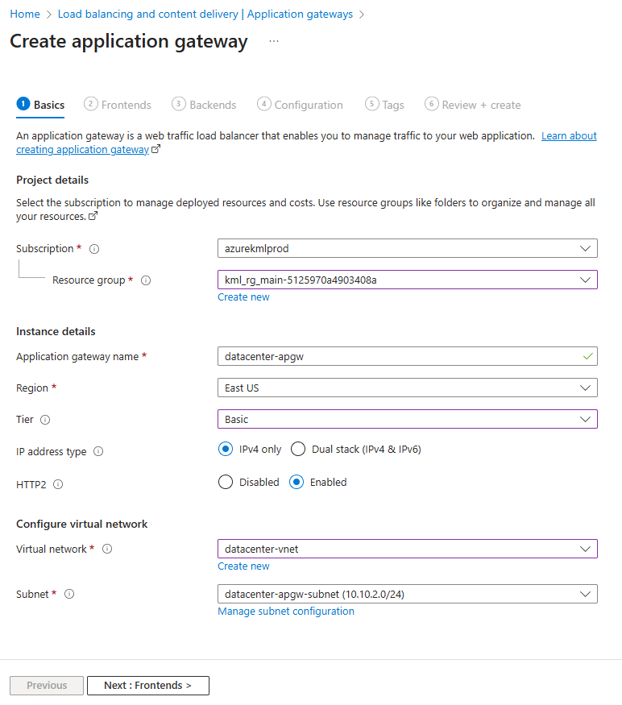Viewport: 622px width, 705px height.
Task: Switch to the Frontends tab
Action: (118, 105)
